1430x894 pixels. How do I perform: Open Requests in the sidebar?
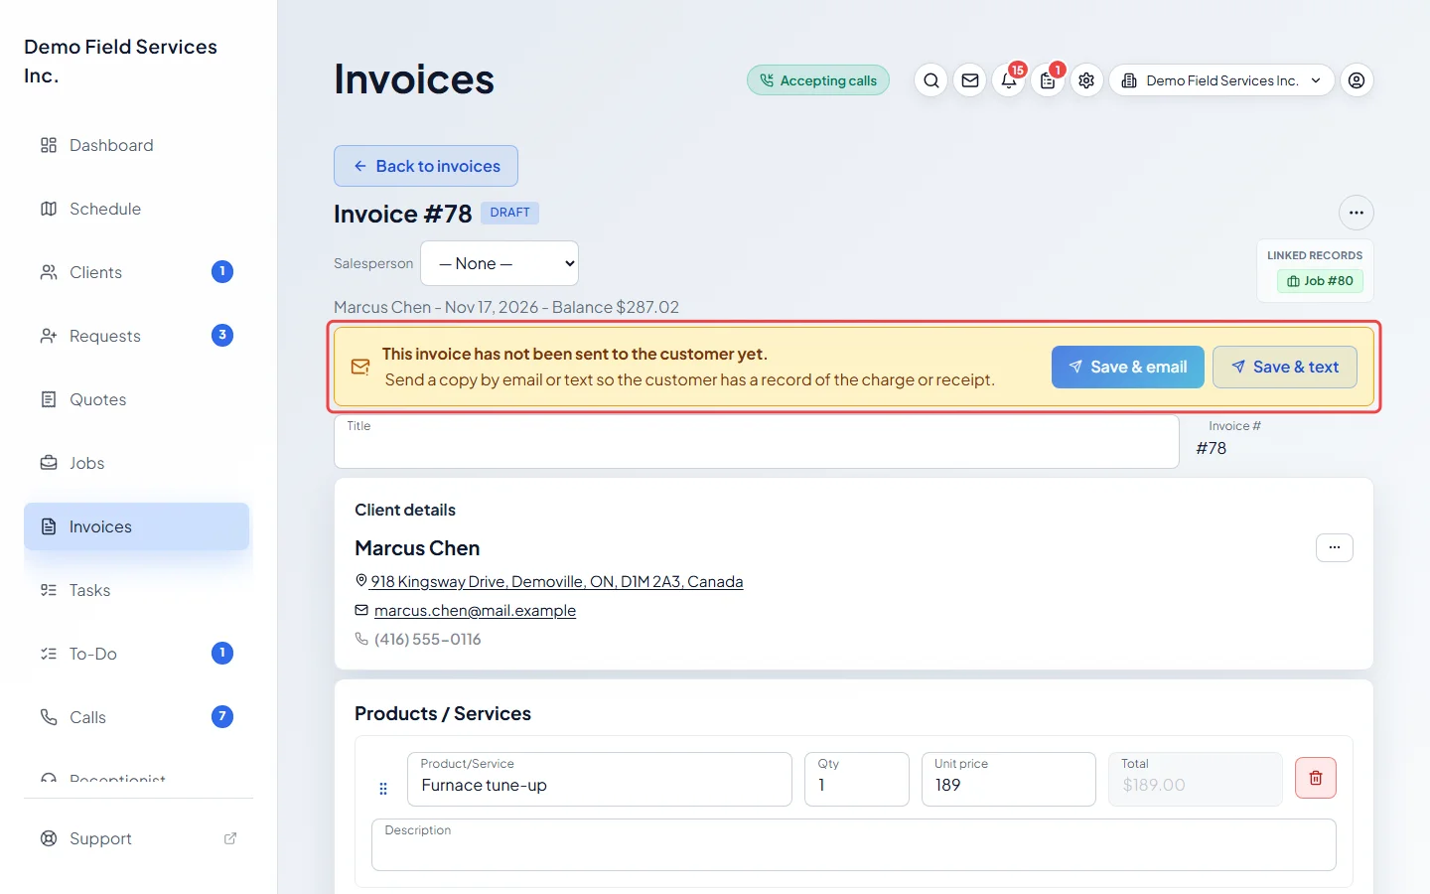pos(137,336)
